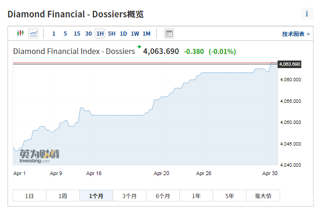Select the area line chart icon
This screenshot has height=215, width=321.
[x=33, y=33]
